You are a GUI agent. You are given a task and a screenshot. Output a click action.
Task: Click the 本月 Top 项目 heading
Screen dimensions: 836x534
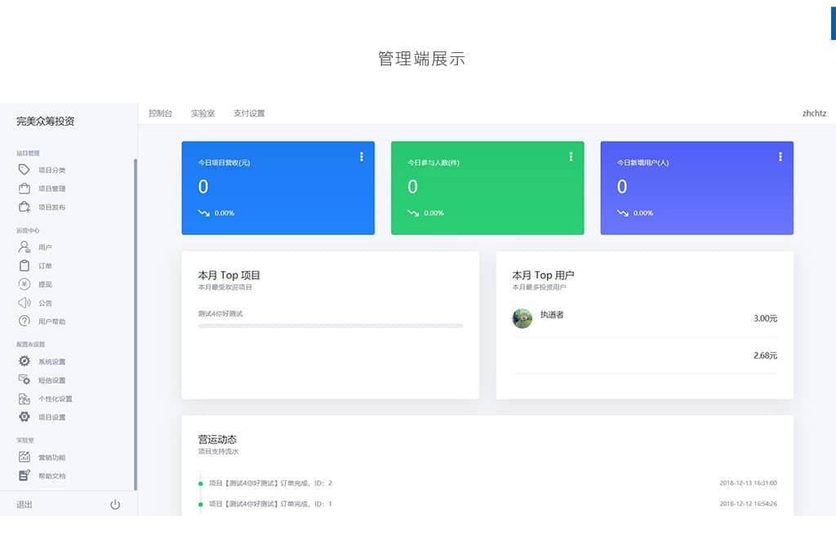point(229,275)
